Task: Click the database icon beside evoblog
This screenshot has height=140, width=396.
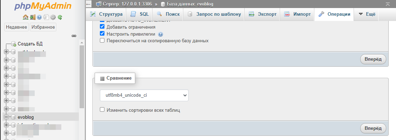Action: pos(13,117)
